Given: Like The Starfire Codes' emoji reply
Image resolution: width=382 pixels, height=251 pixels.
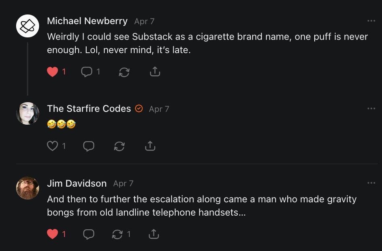Looking at the screenshot, I should pos(52,146).
